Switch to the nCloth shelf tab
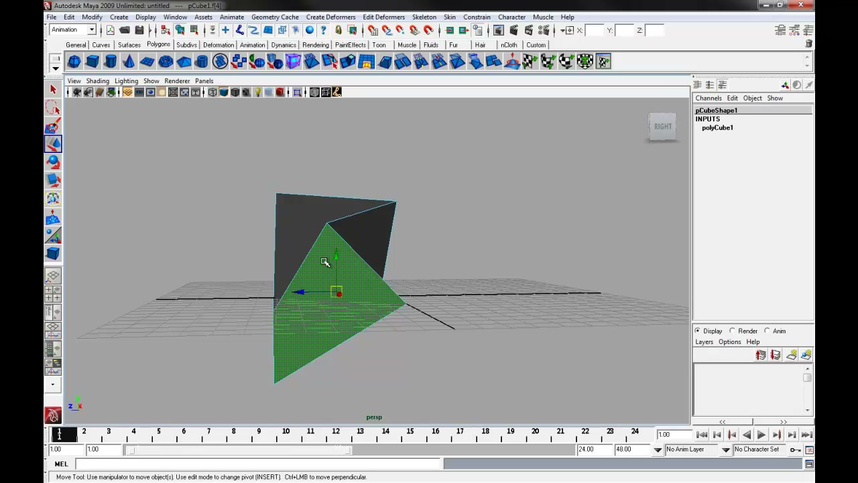Screen dimensions: 858x483 click(509, 45)
